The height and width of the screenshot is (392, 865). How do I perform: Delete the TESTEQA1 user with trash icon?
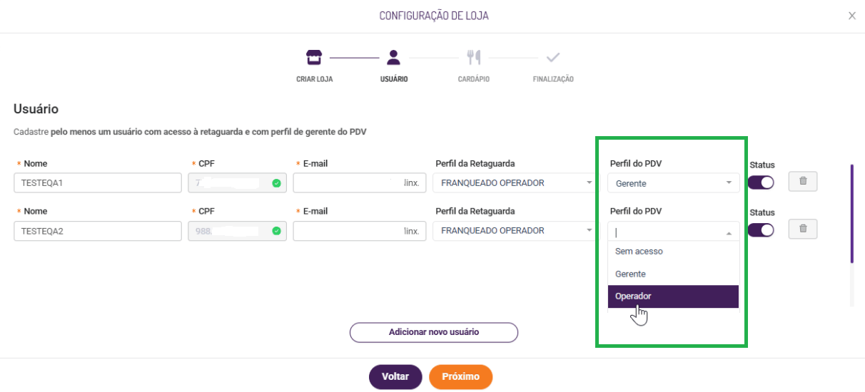click(x=802, y=182)
